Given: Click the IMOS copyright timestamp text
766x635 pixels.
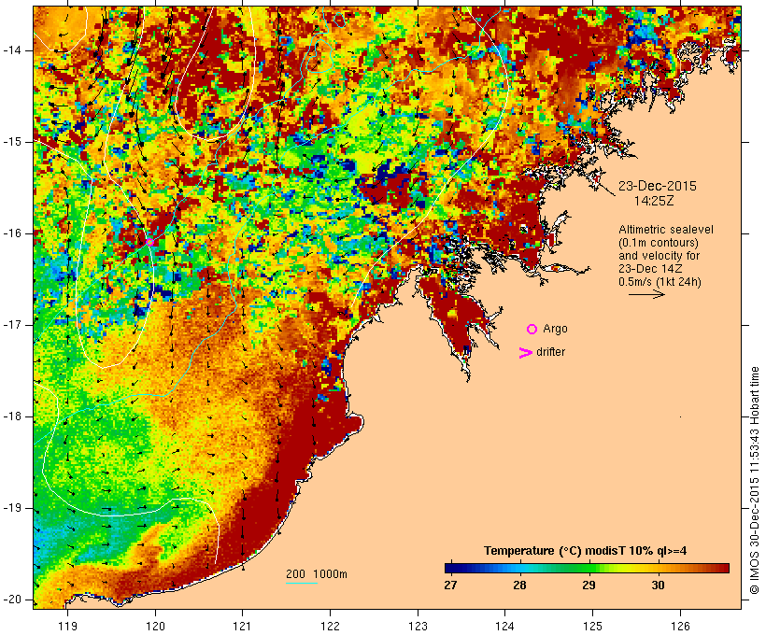Looking at the screenshot, I should point(755,481).
